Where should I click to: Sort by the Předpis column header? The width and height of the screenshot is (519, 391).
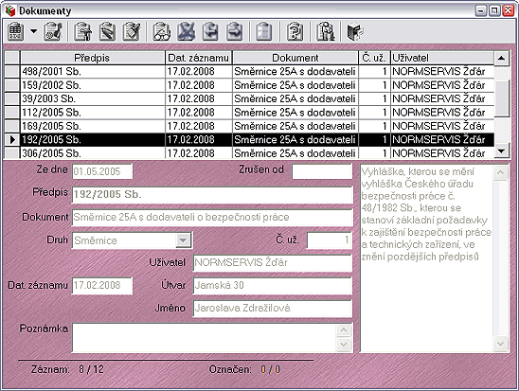93,58
